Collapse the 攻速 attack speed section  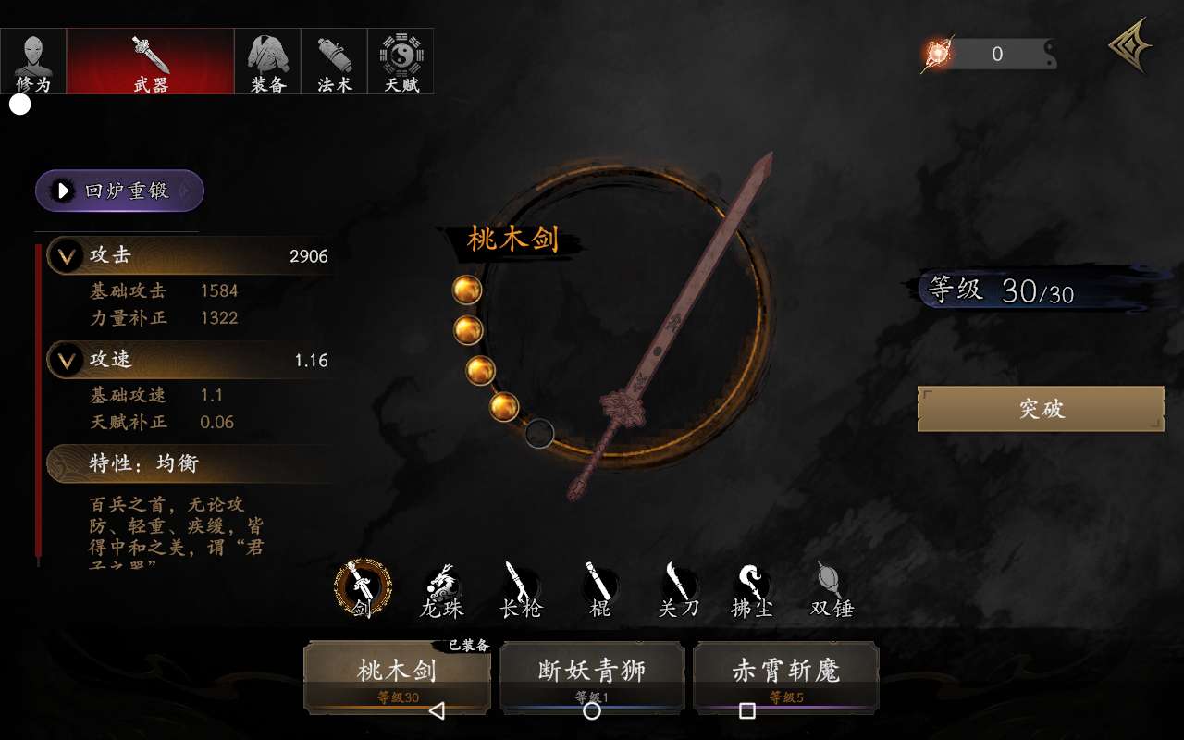[67, 361]
